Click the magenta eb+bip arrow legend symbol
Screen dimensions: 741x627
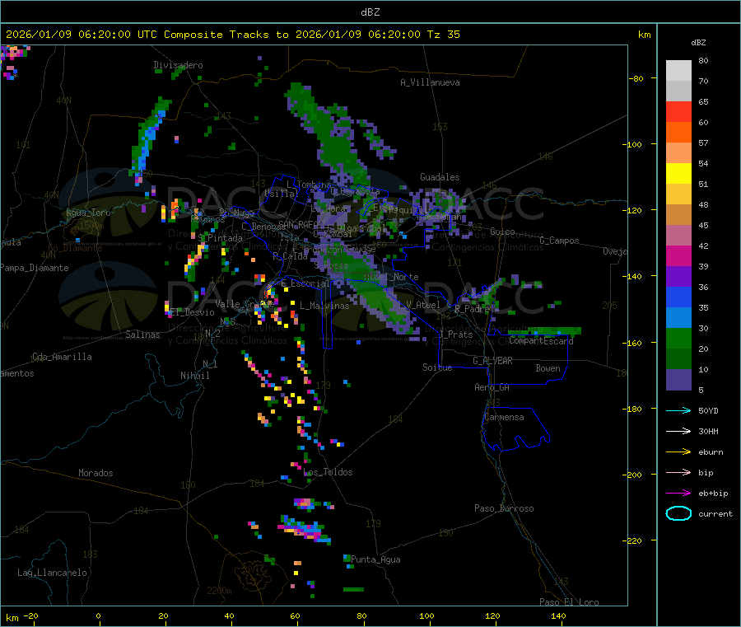point(678,493)
